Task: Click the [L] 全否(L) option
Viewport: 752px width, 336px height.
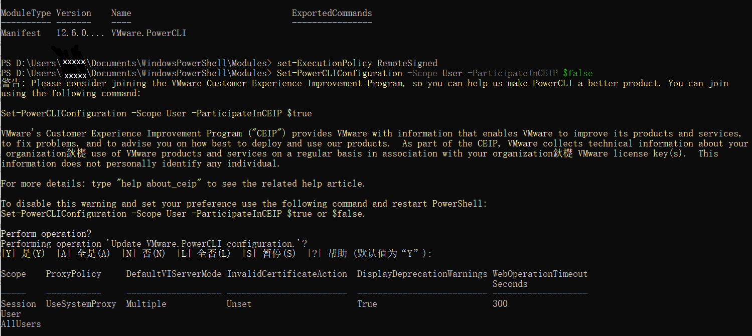Action: pos(204,254)
